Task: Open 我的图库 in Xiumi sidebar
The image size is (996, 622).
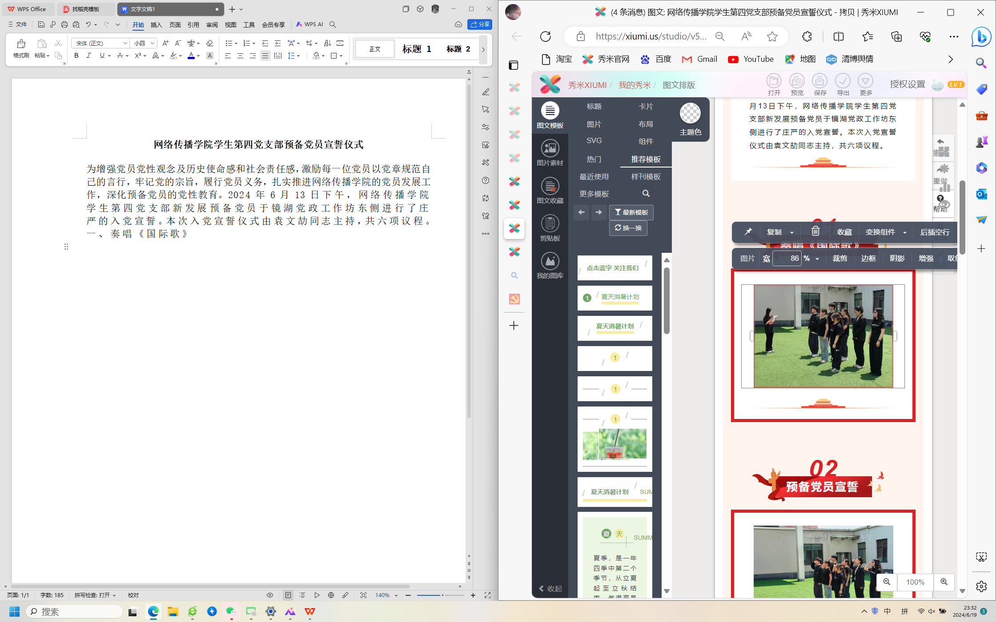Action: coord(550,266)
